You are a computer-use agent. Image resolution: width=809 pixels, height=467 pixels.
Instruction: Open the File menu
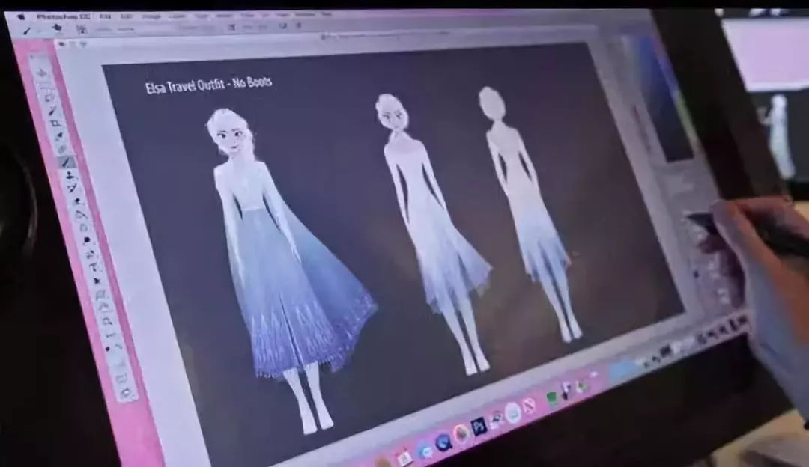coord(105,16)
